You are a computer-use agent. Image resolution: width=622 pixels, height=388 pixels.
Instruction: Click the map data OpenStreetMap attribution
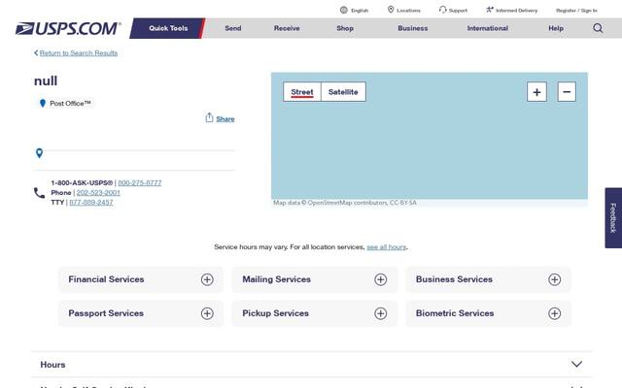pos(345,203)
